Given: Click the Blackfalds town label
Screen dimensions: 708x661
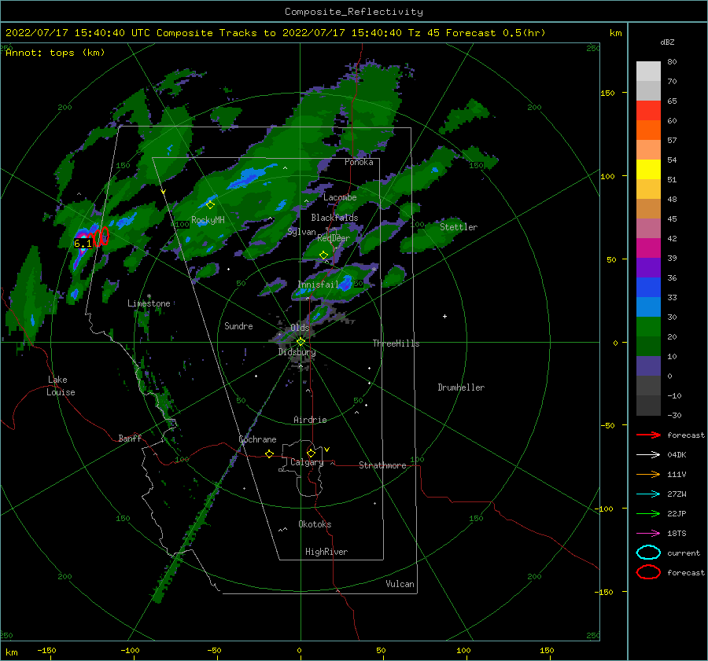Looking at the screenshot, I should (x=334, y=218).
